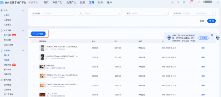221x97 pixels.
Task: Select checkbox for video 3597dc0c-394e
Action: point(34,76)
